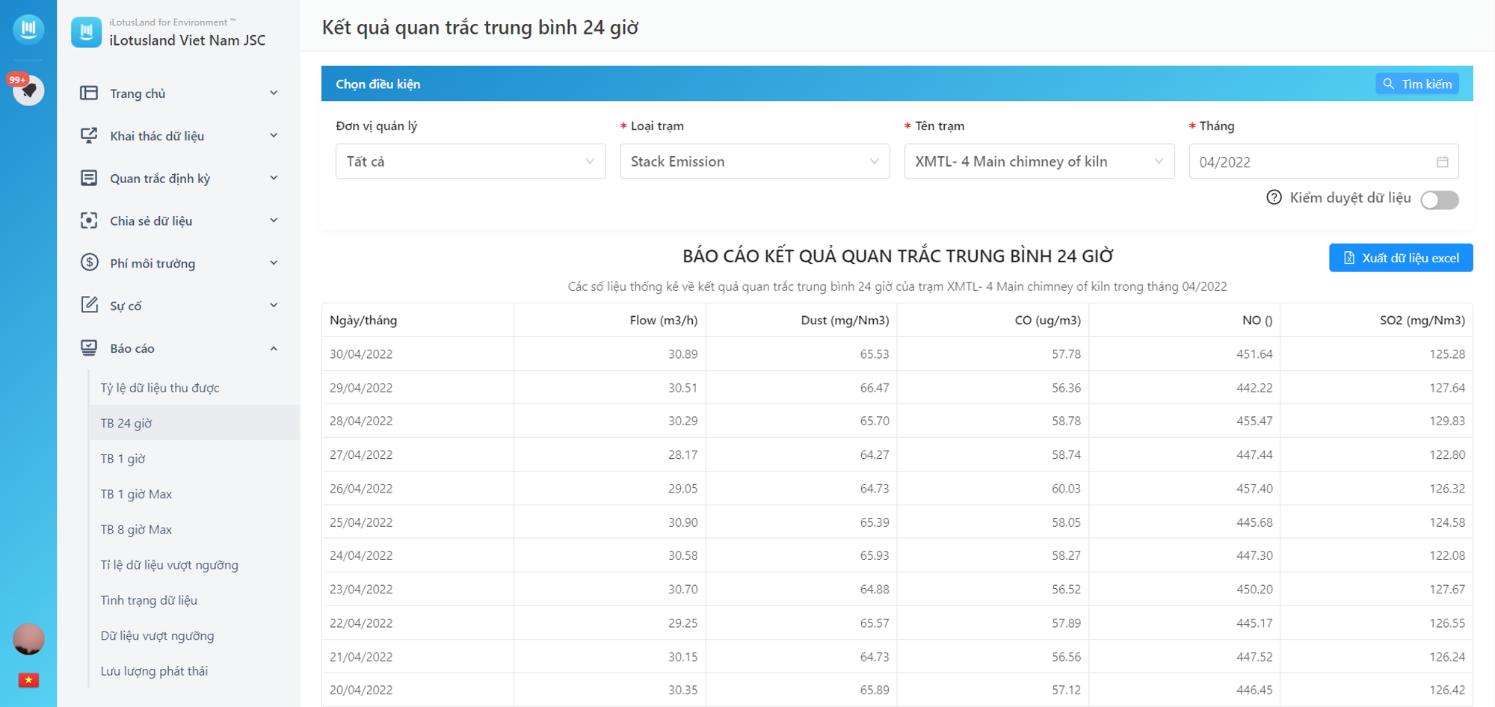1495x707 pixels.
Task: Click Dust value 66.47
Action: pyautogui.click(x=875, y=388)
